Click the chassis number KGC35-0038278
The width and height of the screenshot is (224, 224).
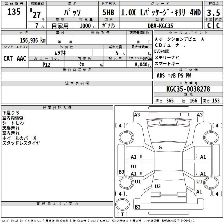click(x=188, y=89)
